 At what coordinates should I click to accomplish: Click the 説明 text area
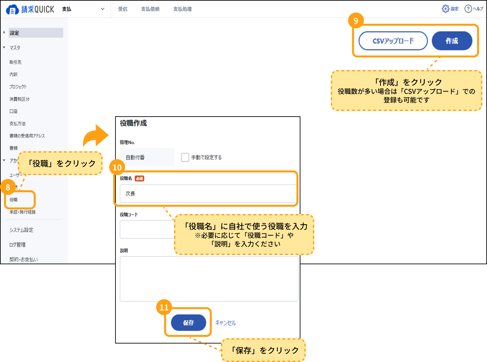(209, 279)
